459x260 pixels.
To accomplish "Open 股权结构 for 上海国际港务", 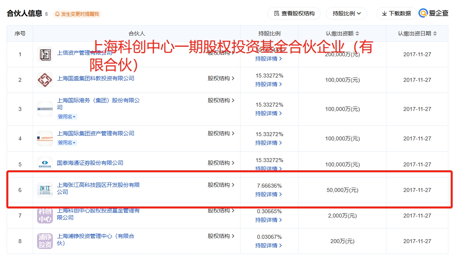I will [221, 100].
